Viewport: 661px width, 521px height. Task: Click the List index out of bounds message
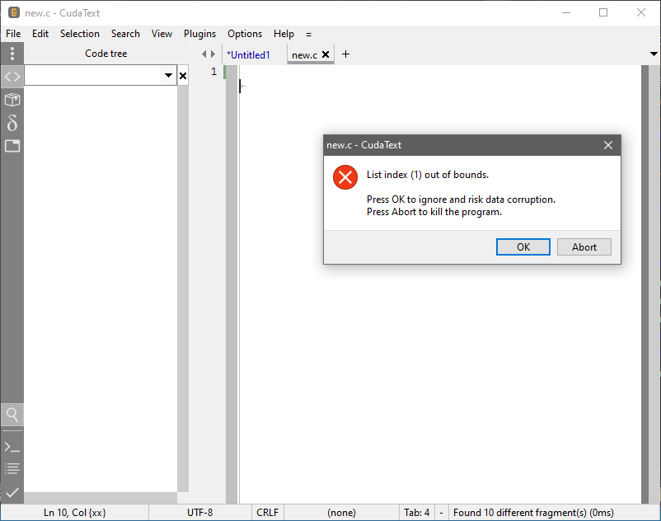pyautogui.click(x=428, y=175)
